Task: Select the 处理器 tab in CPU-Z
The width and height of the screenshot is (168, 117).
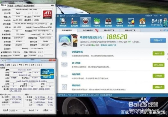Action: click(2, 65)
